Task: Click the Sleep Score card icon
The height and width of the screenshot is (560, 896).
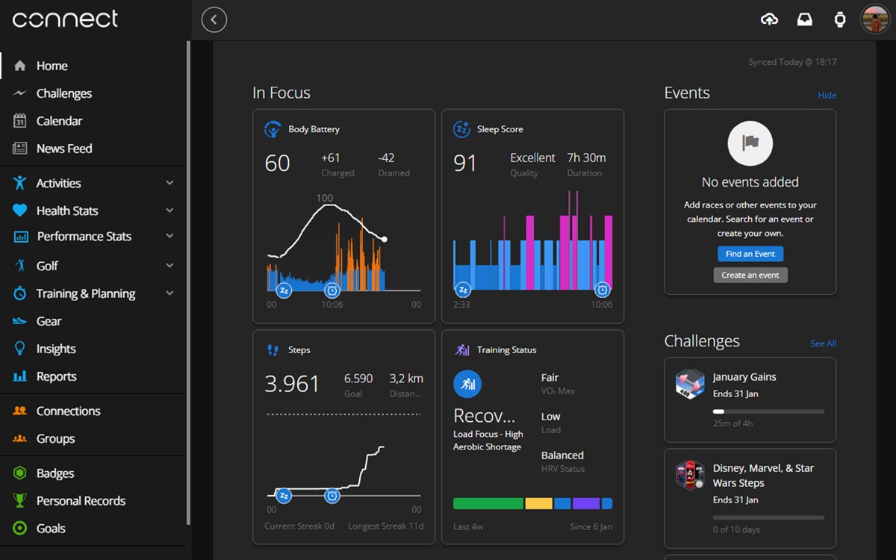Action: [x=461, y=129]
